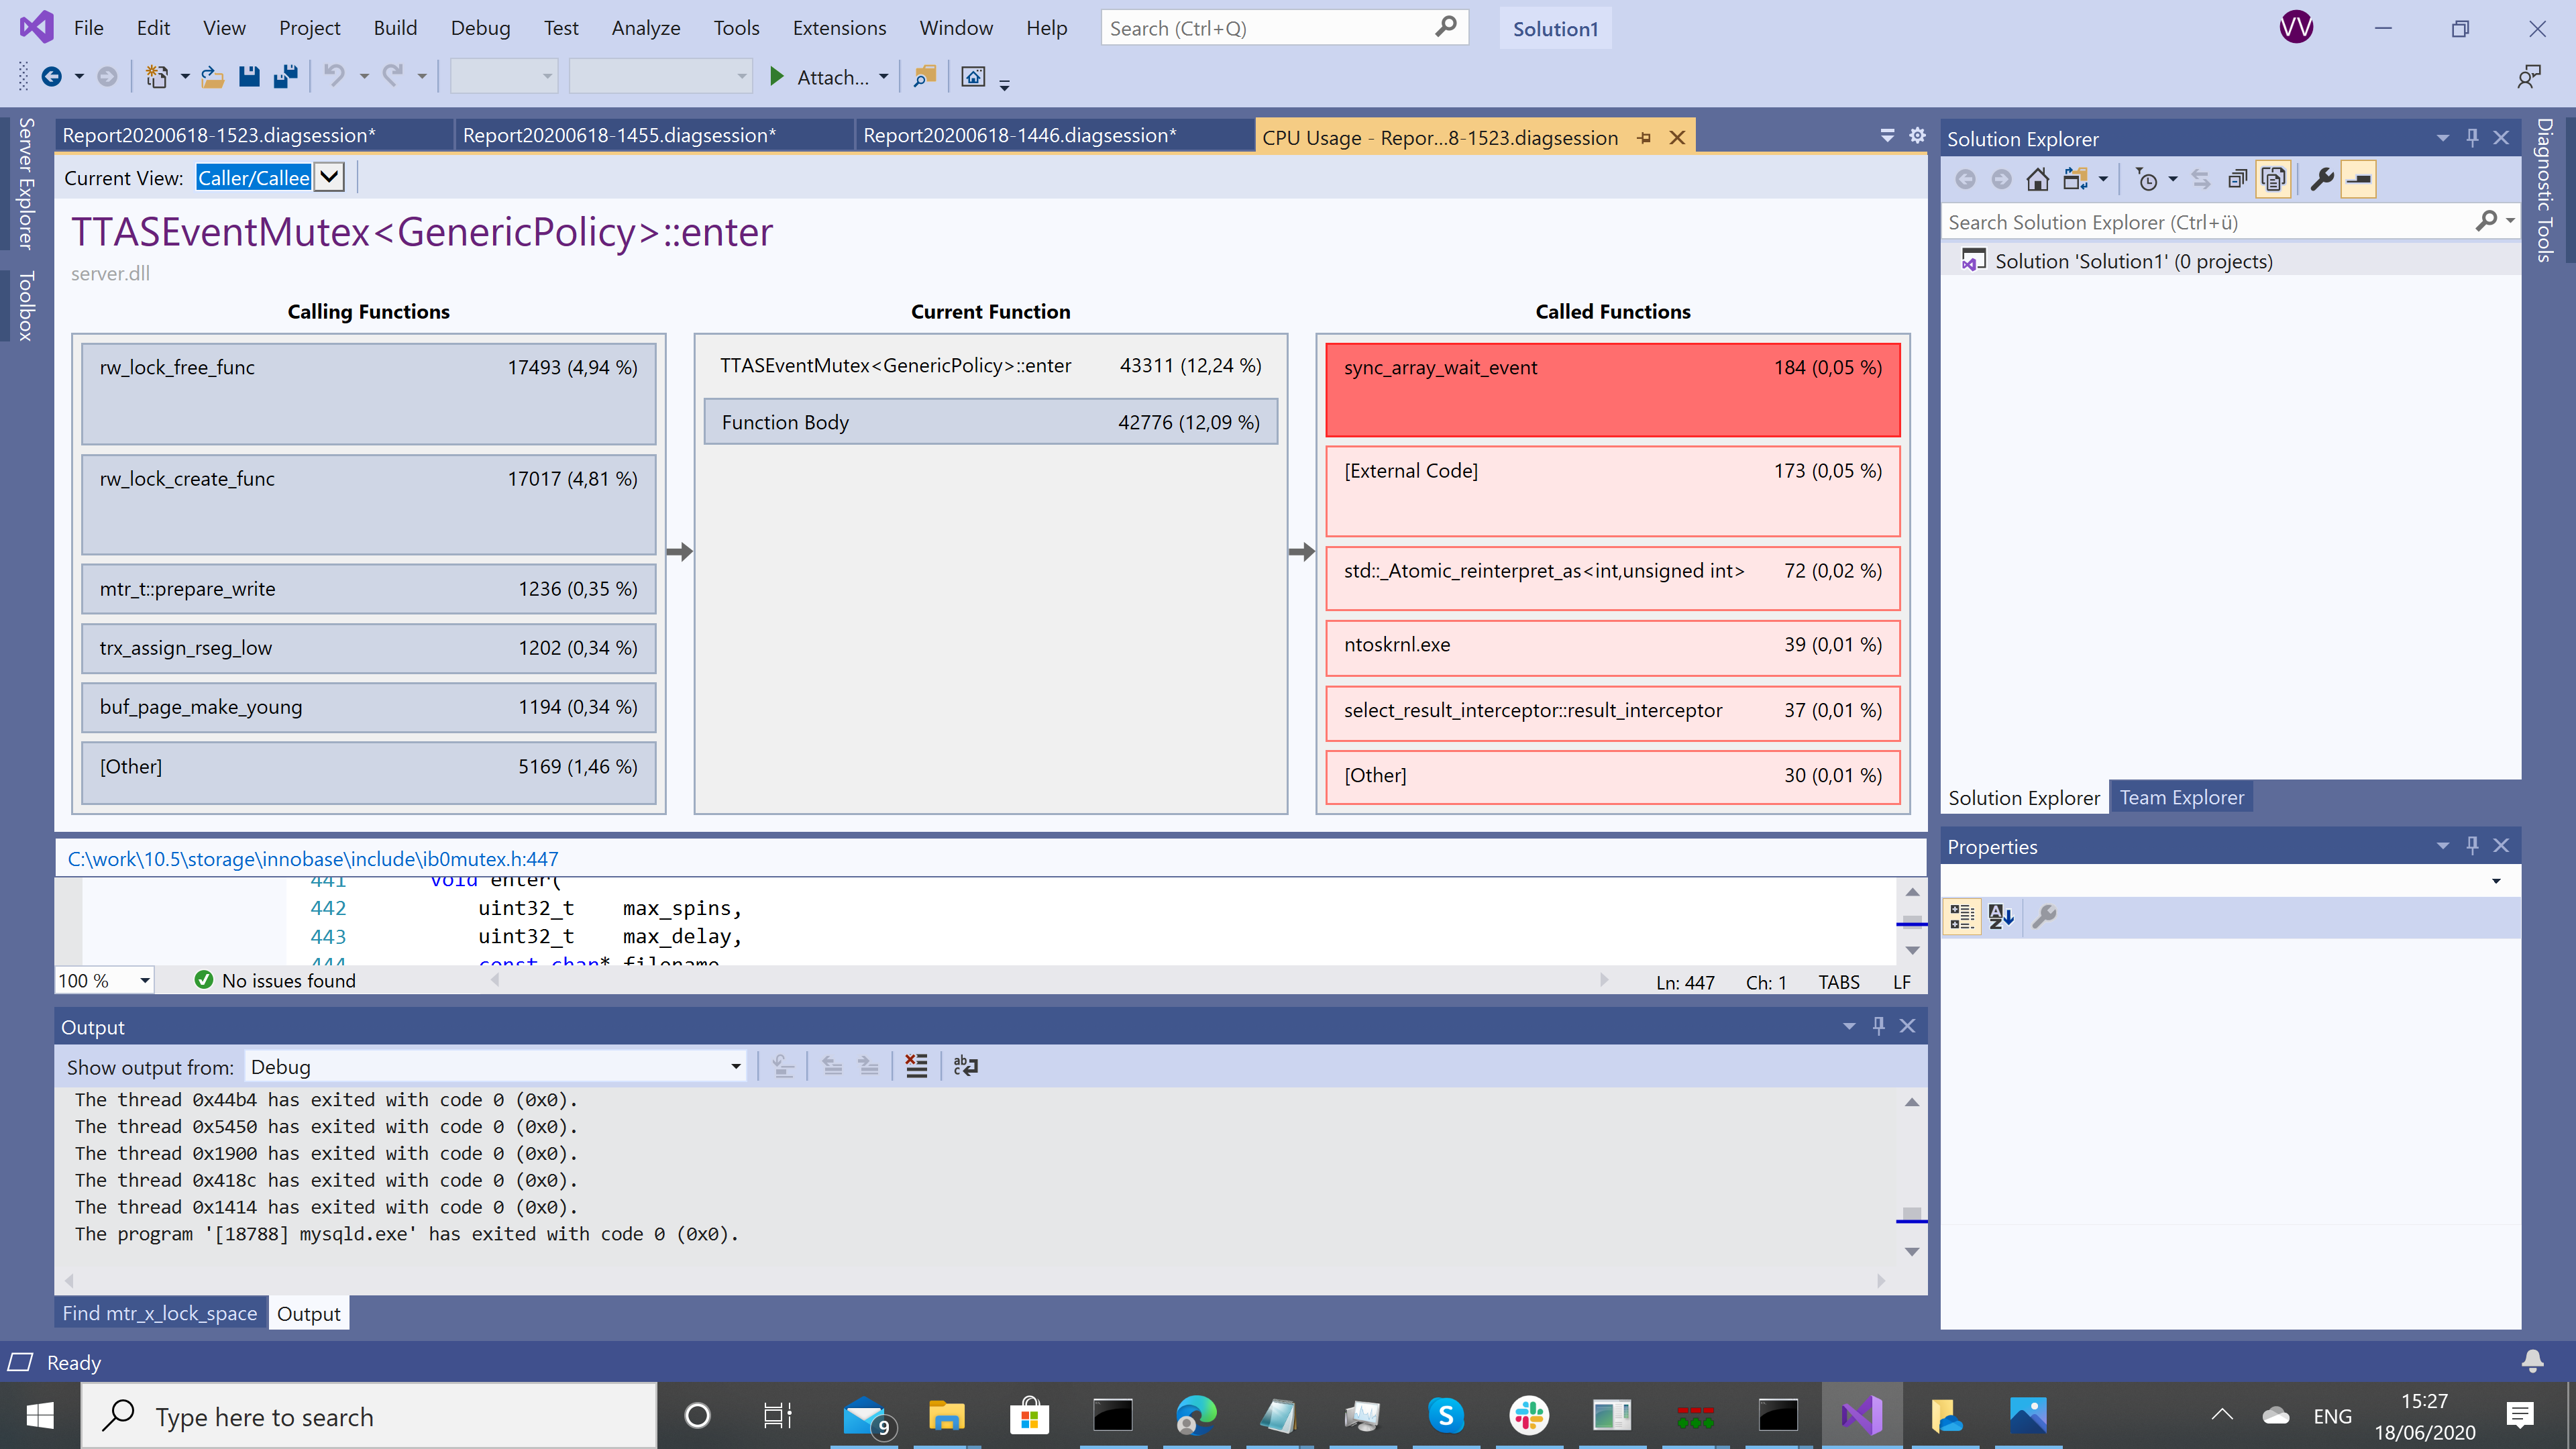Open the 100 % zoom level dropdown
The width and height of the screenshot is (2576, 1449).
pyautogui.click(x=144, y=981)
